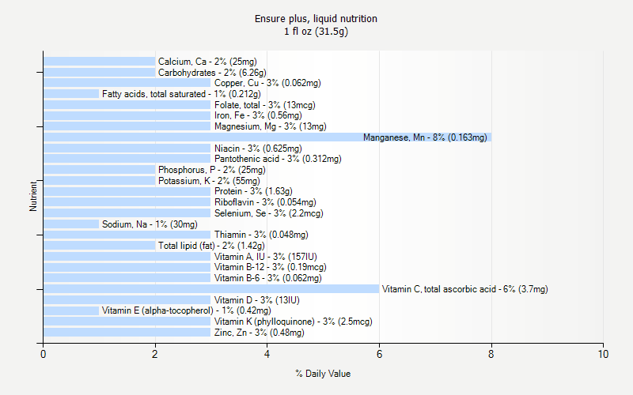Click the blue bar beside the Copper label

click(x=127, y=83)
